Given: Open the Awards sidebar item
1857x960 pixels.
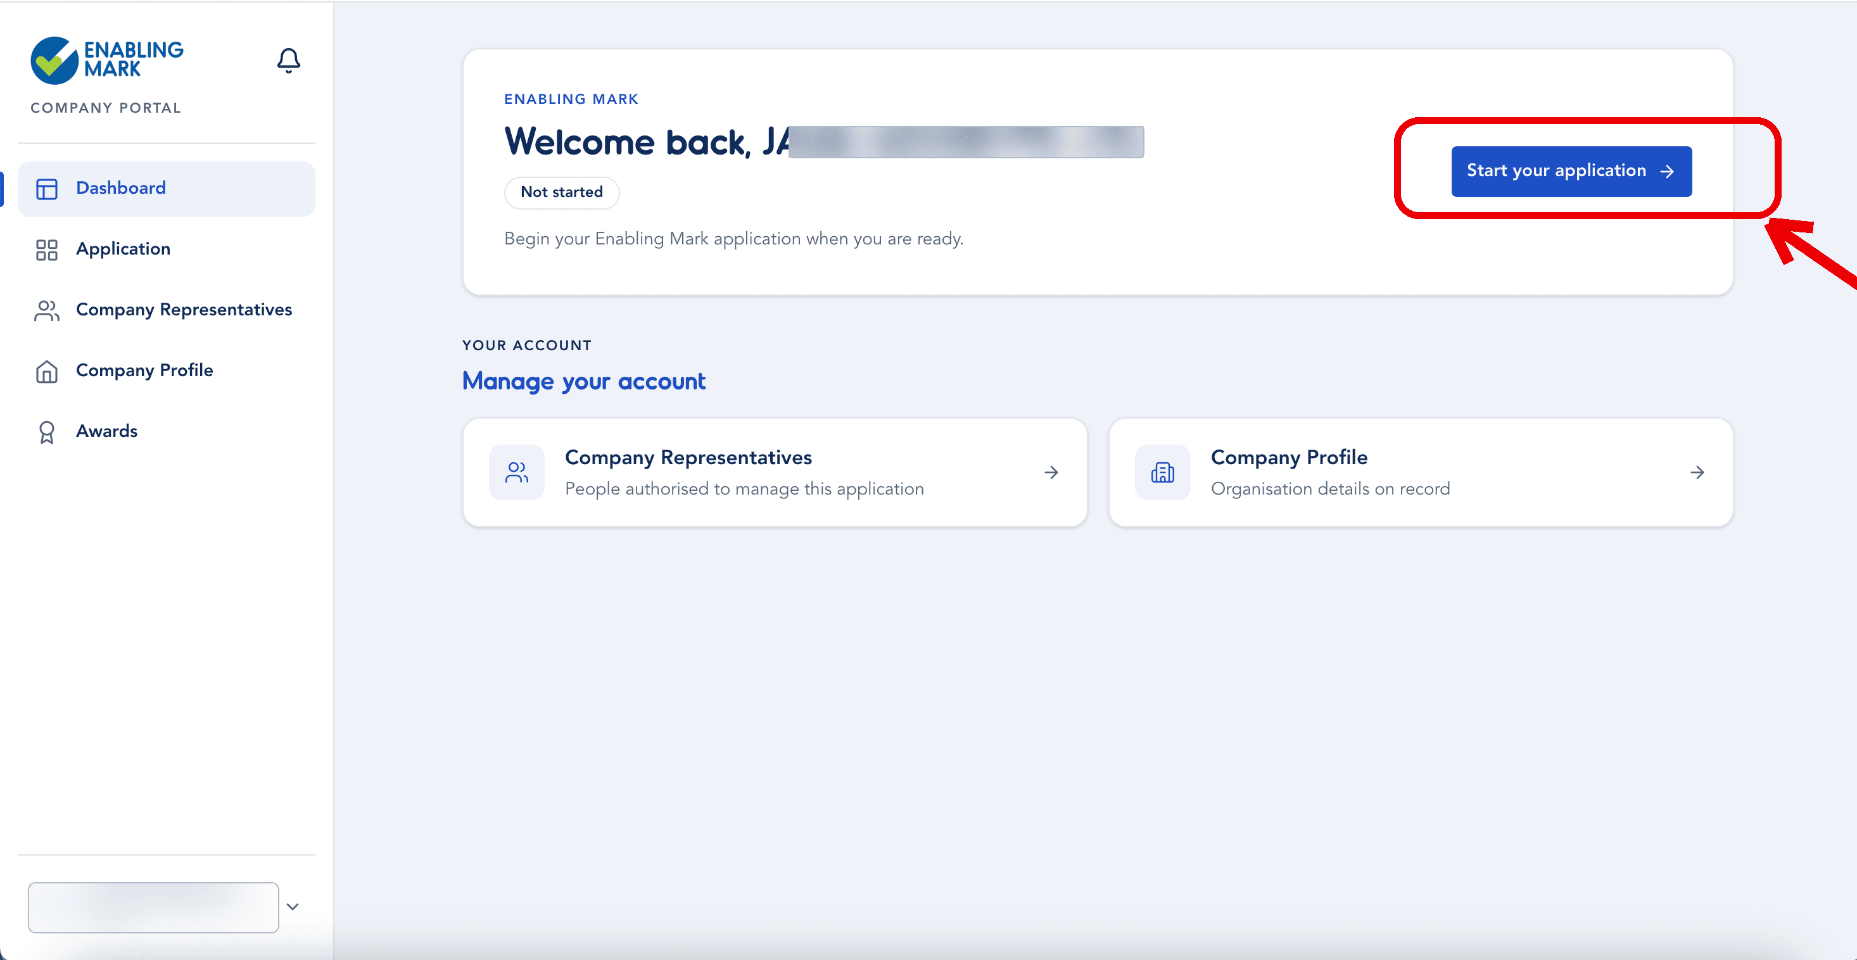Looking at the screenshot, I should [x=167, y=431].
